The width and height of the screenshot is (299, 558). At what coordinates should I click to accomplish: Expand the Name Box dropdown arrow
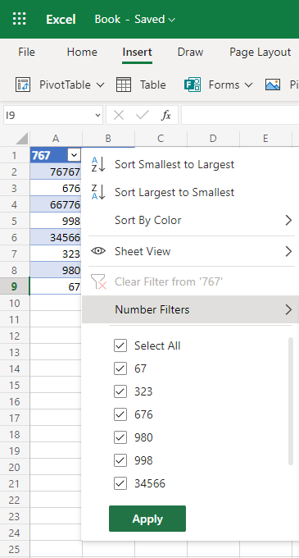(x=97, y=116)
